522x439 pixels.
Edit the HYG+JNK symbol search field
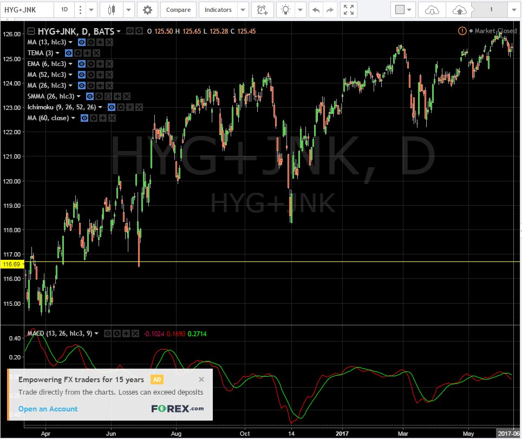click(x=27, y=10)
